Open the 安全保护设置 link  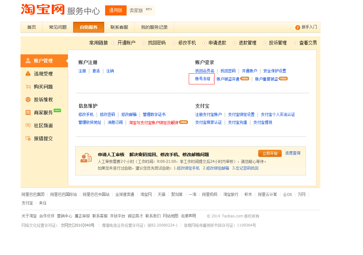[275, 71]
